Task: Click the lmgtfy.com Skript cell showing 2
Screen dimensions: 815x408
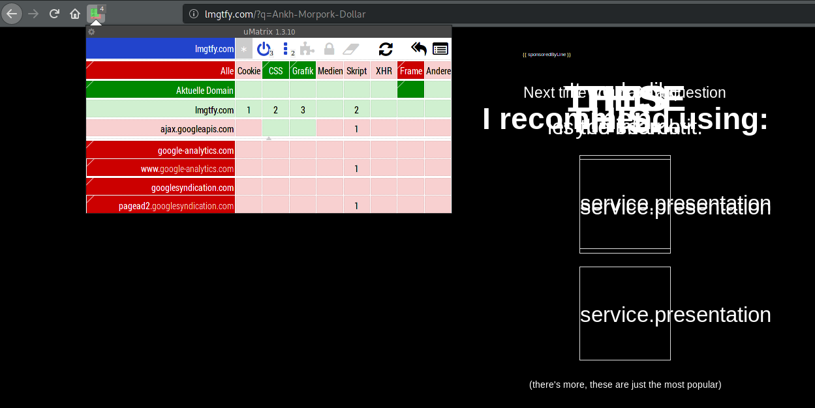Action: pyautogui.click(x=356, y=109)
